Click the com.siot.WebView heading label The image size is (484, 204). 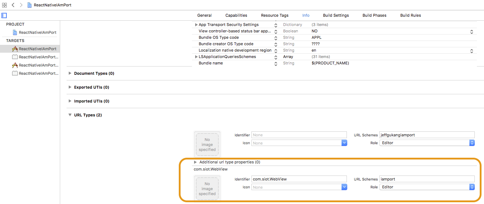point(210,169)
